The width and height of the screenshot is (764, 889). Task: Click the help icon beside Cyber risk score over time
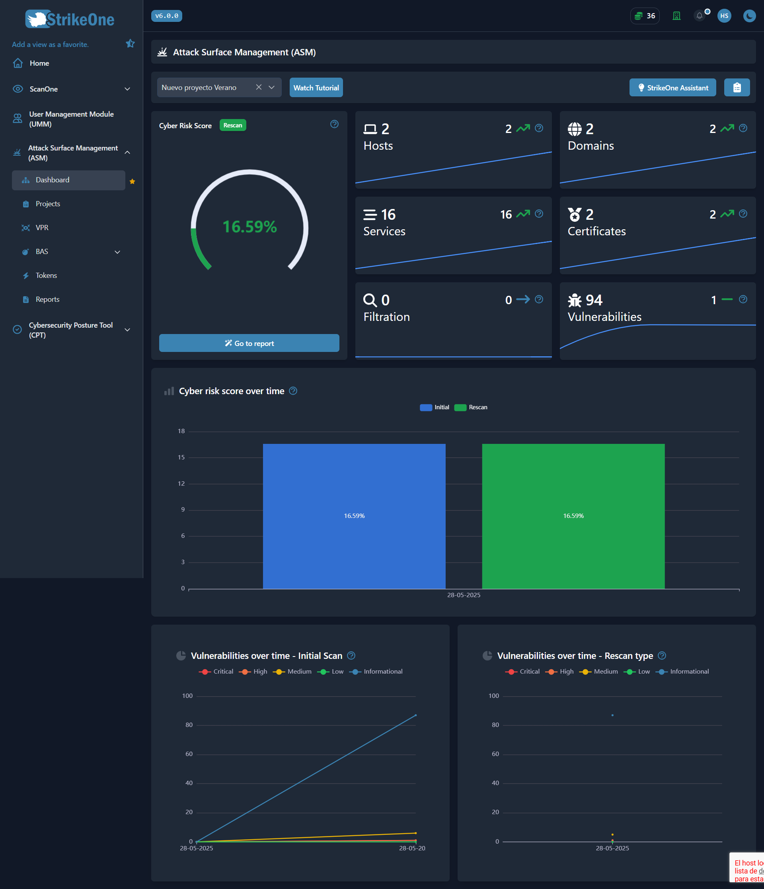tap(293, 391)
